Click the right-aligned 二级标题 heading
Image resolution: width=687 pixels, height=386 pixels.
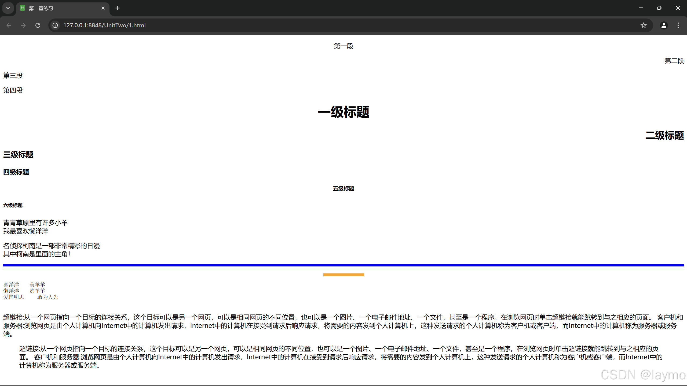point(664,135)
